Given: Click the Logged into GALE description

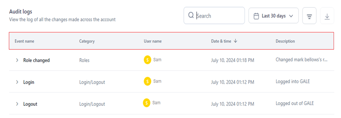Looking at the screenshot, I should [293, 82].
